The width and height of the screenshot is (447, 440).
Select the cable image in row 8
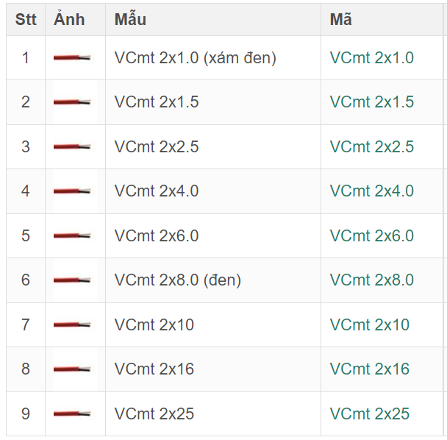point(73,369)
